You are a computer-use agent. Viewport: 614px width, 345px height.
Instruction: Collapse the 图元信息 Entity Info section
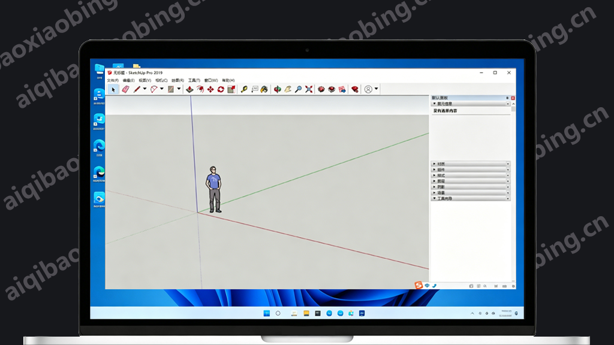[434, 104]
